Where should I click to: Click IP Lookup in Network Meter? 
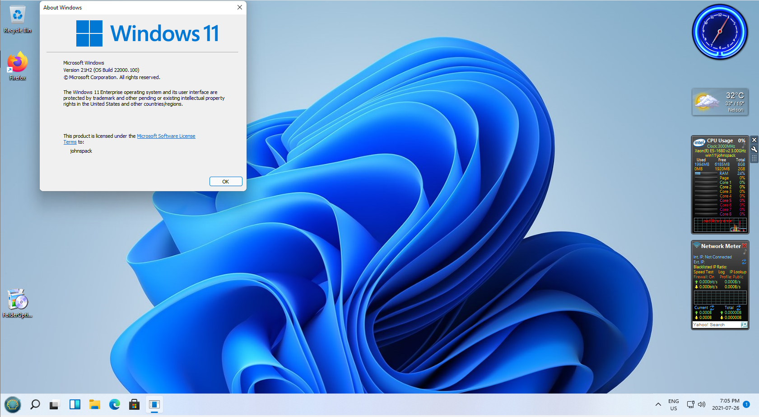click(738, 272)
